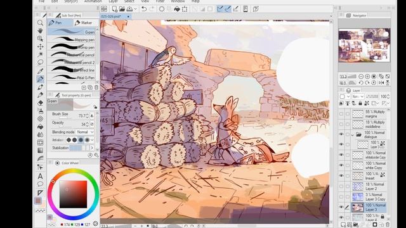Click Opacity stepper arrows
This screenshot has width=406, height=228.
pos(88,124)
